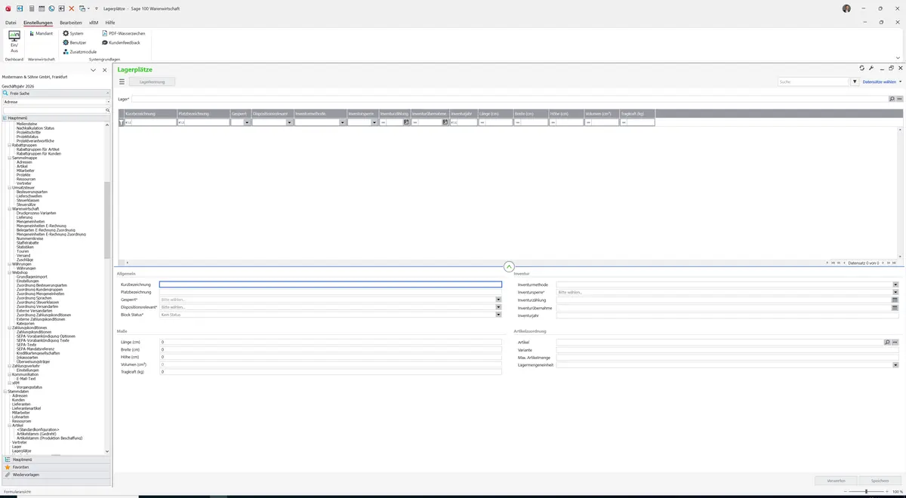
Task: Click the magnifier icon of the Artikel field
Action: coord(887,343)
